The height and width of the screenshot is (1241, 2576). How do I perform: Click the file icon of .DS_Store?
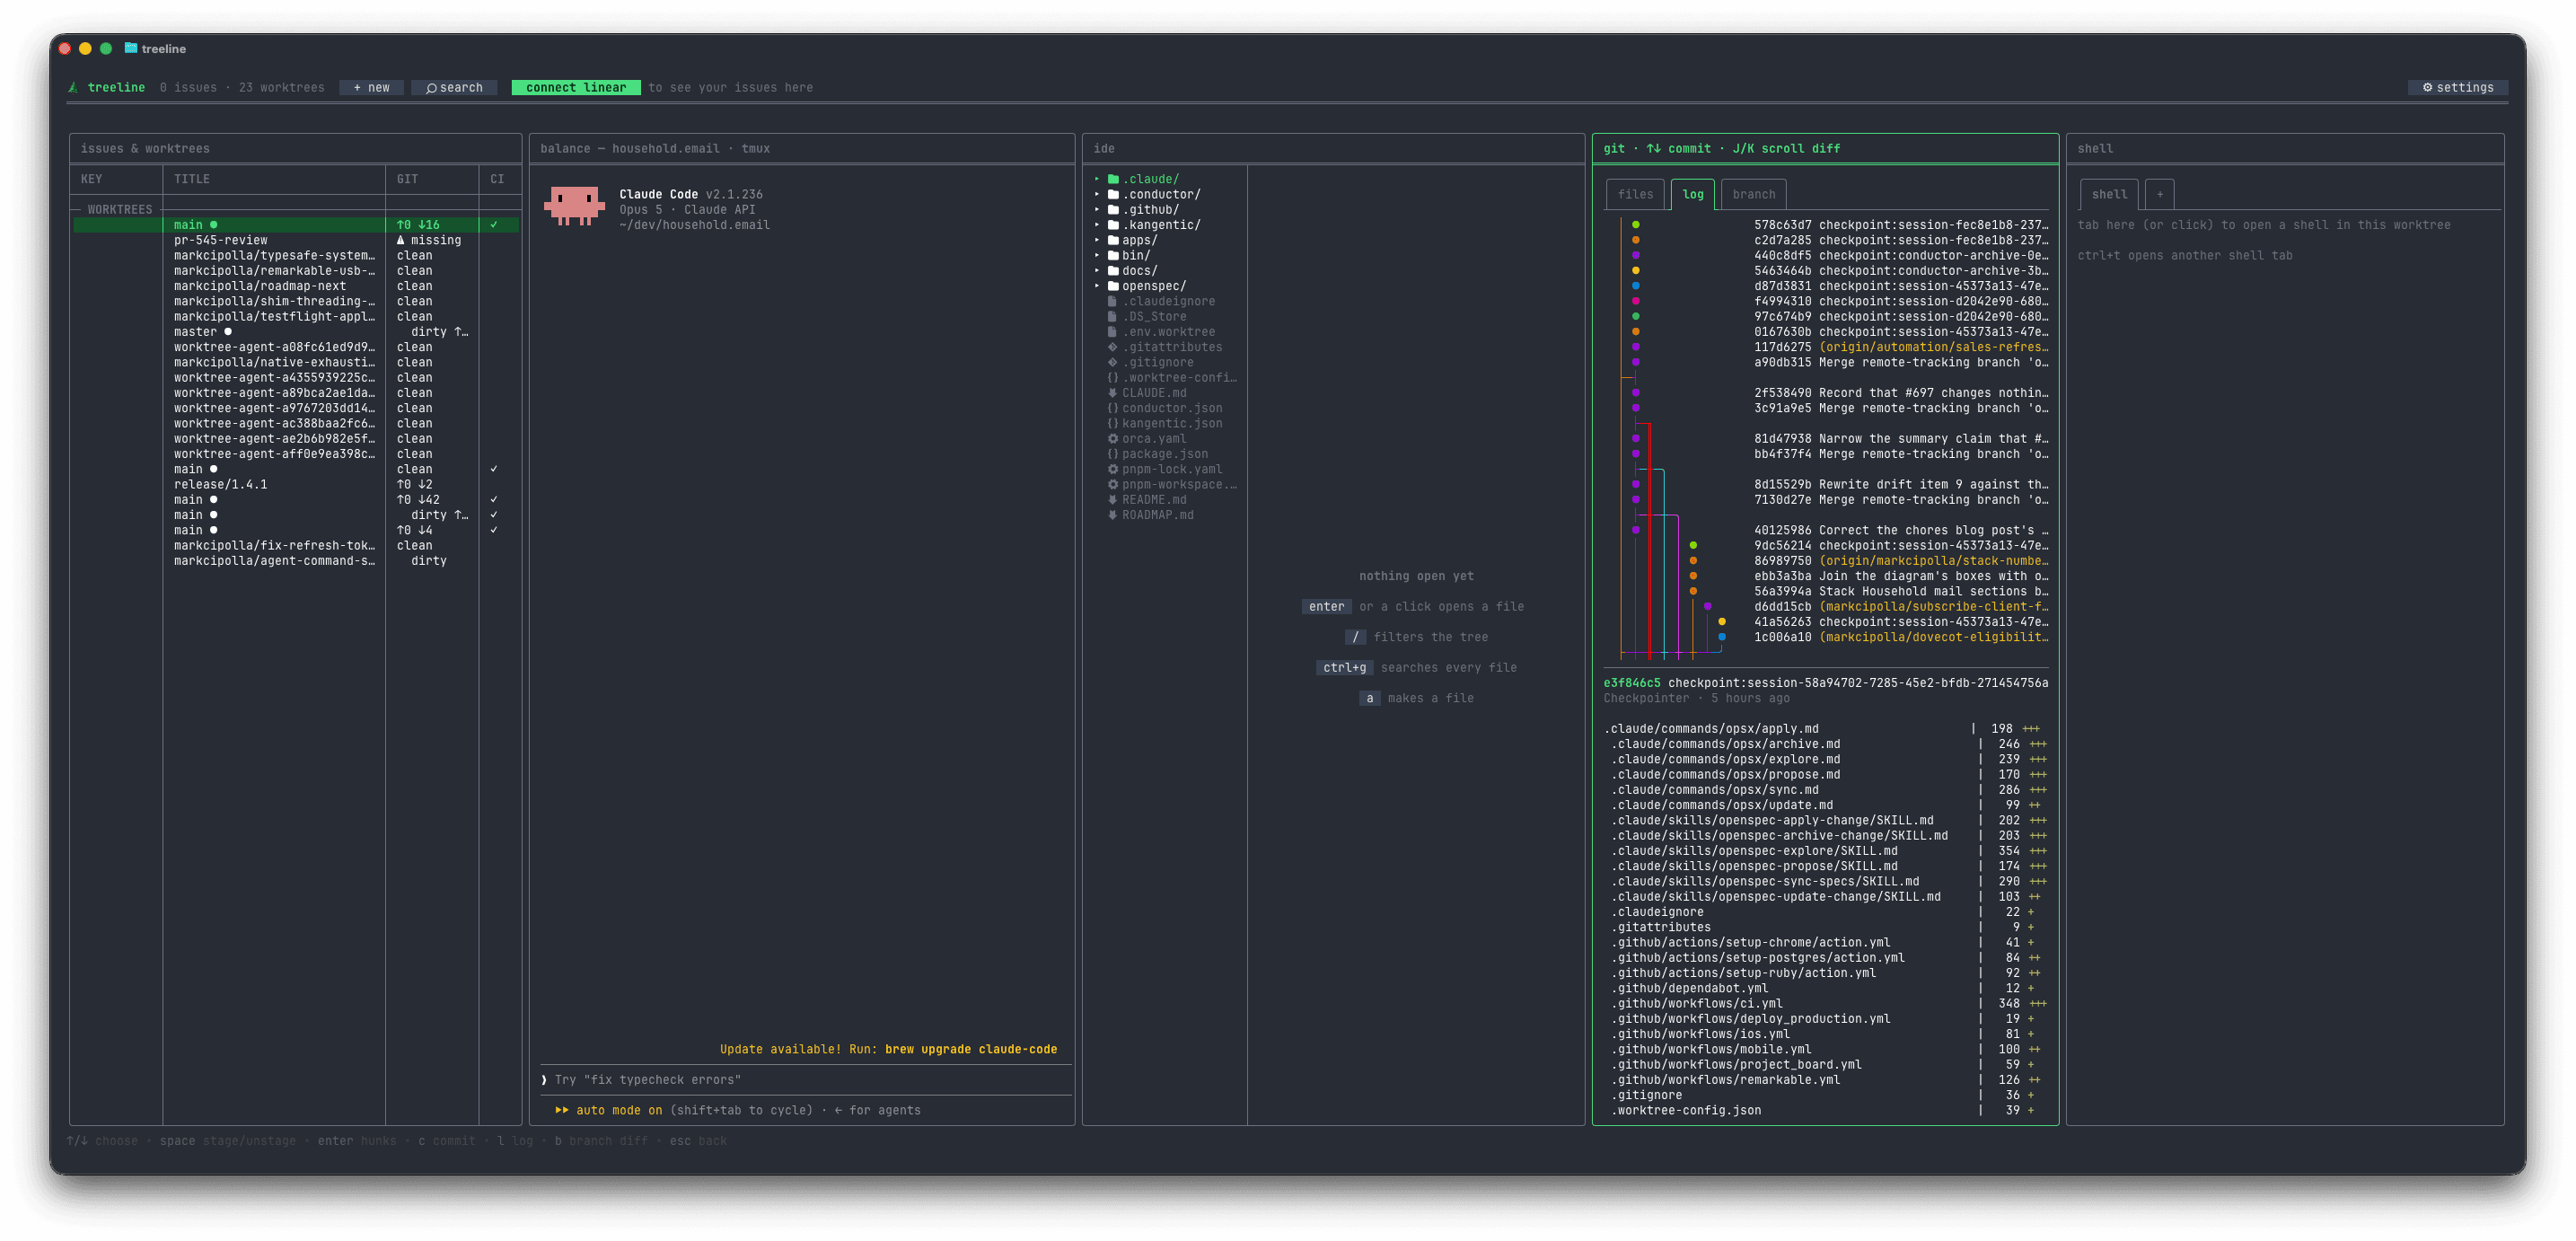tap(1112, 317)
